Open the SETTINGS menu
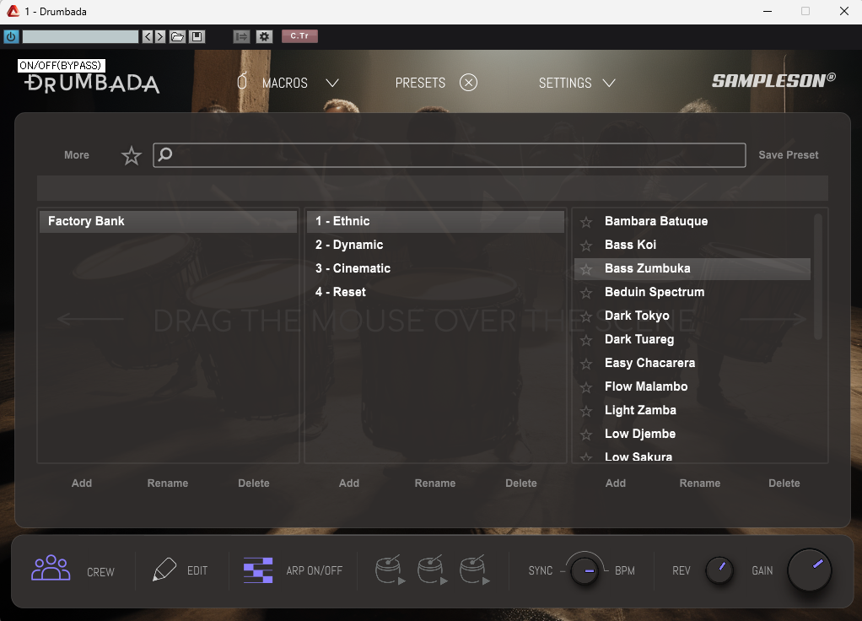 565,83
